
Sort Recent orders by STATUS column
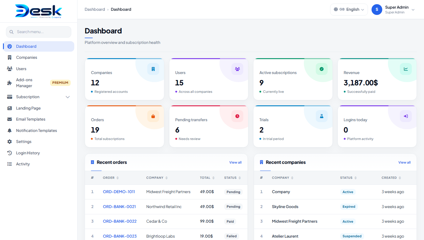coord(233,178)
